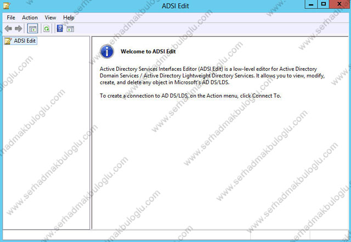Toggle the Show/Hide Action Pane icon
The width and height of the screenshot is (351, 242).
point(70,29)
